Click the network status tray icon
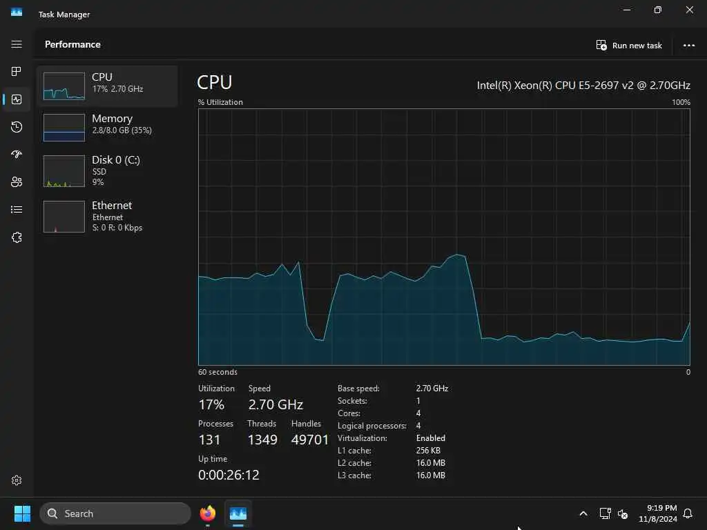 [605, 513]
